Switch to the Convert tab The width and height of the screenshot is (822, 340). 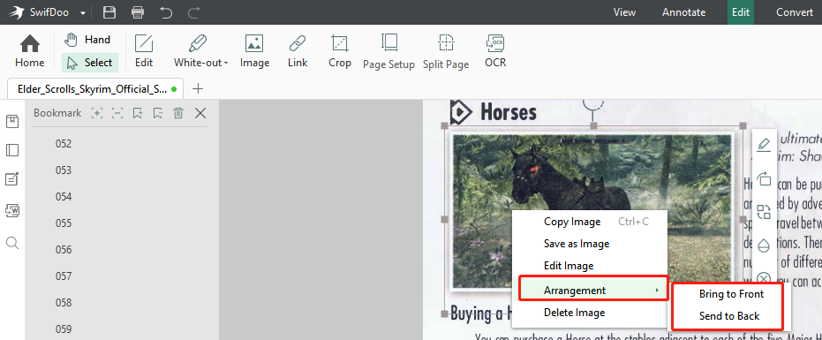tap(795, 12)
